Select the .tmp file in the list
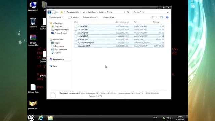Viewport: 215px width, 121px height. (x=119, y=39)
